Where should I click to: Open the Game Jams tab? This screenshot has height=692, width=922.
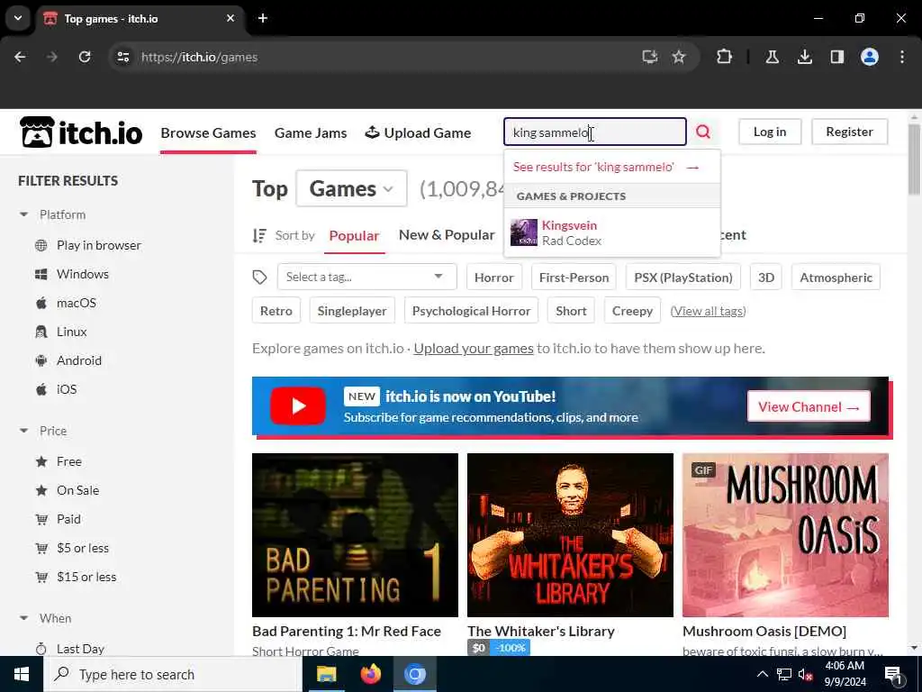[311, 133]
